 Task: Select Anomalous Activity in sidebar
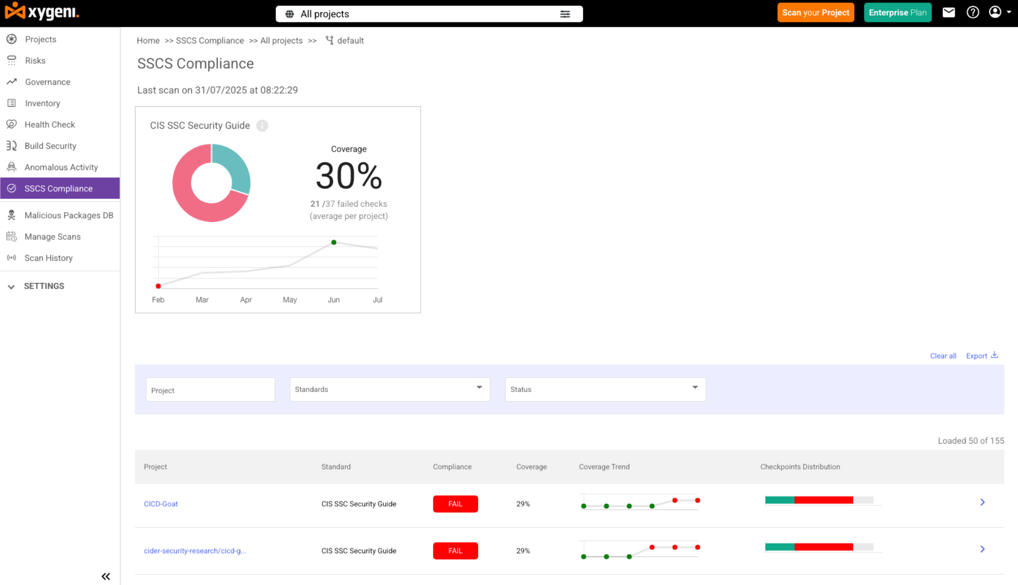[x=61, y=167]
